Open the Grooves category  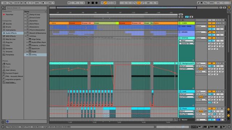[9, 52]
